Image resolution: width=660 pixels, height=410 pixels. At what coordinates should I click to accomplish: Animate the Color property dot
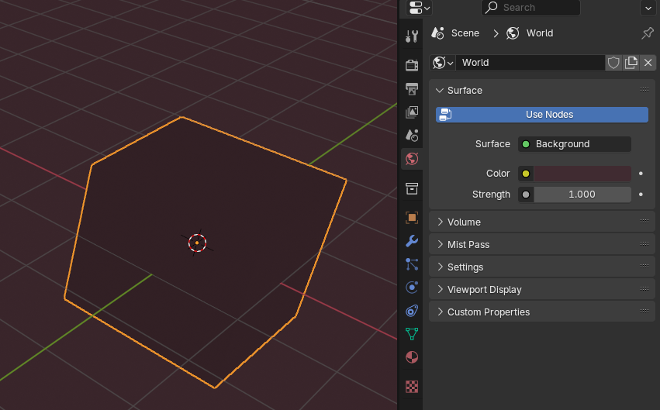click(x=641, y=174)
